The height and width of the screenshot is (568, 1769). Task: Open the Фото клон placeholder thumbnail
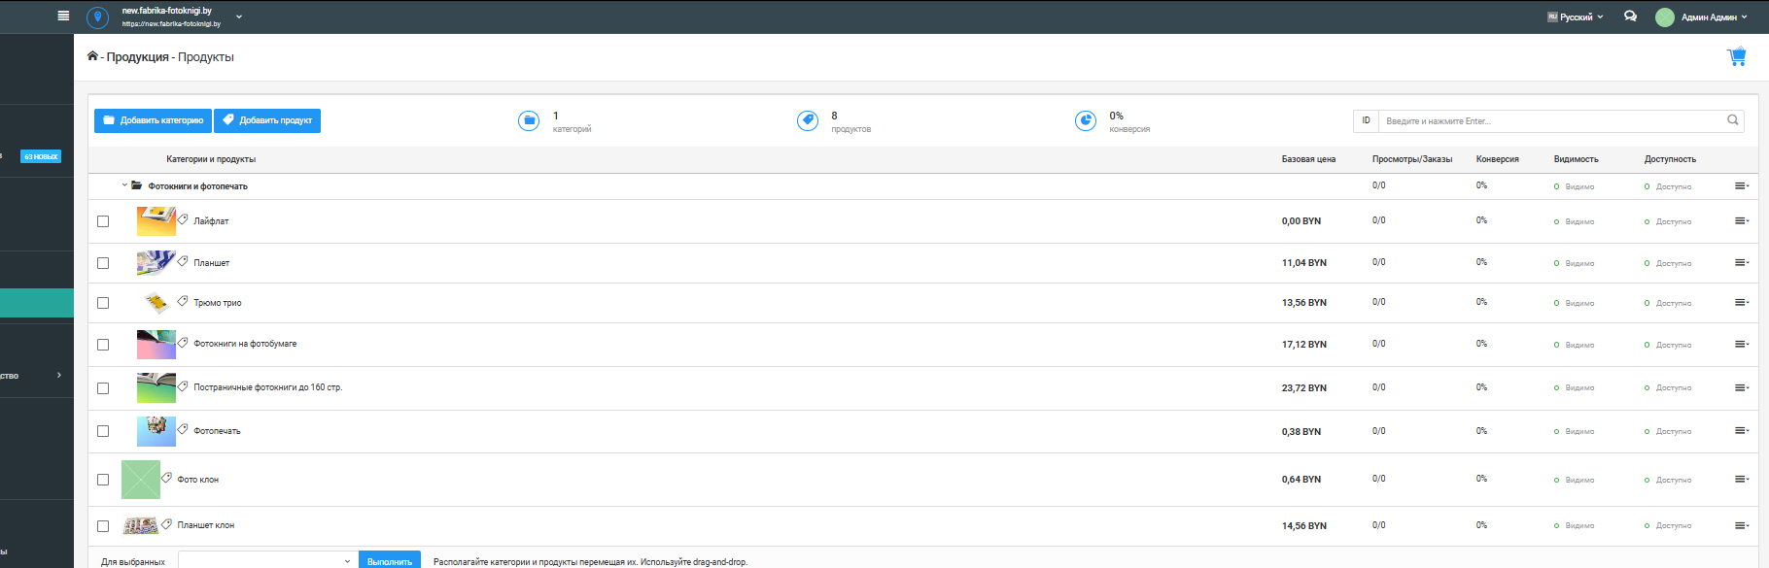point(141,480)
